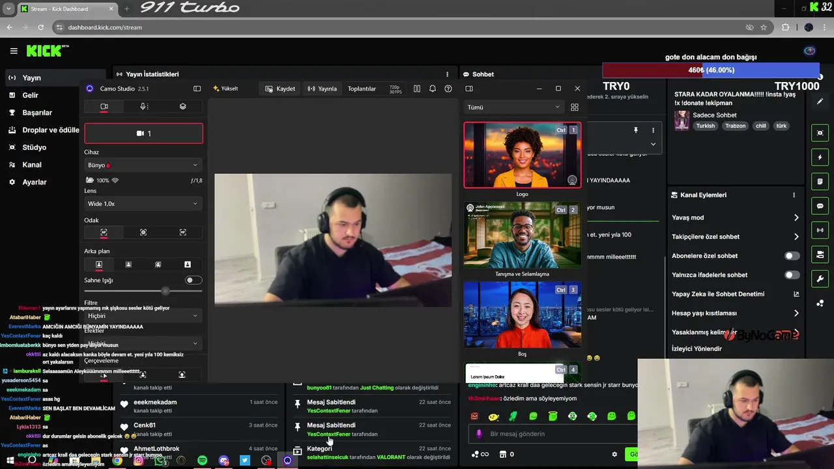Click the Yayınla broadcast button
This screenshot has width=834, height=469.
pos(323,89)
